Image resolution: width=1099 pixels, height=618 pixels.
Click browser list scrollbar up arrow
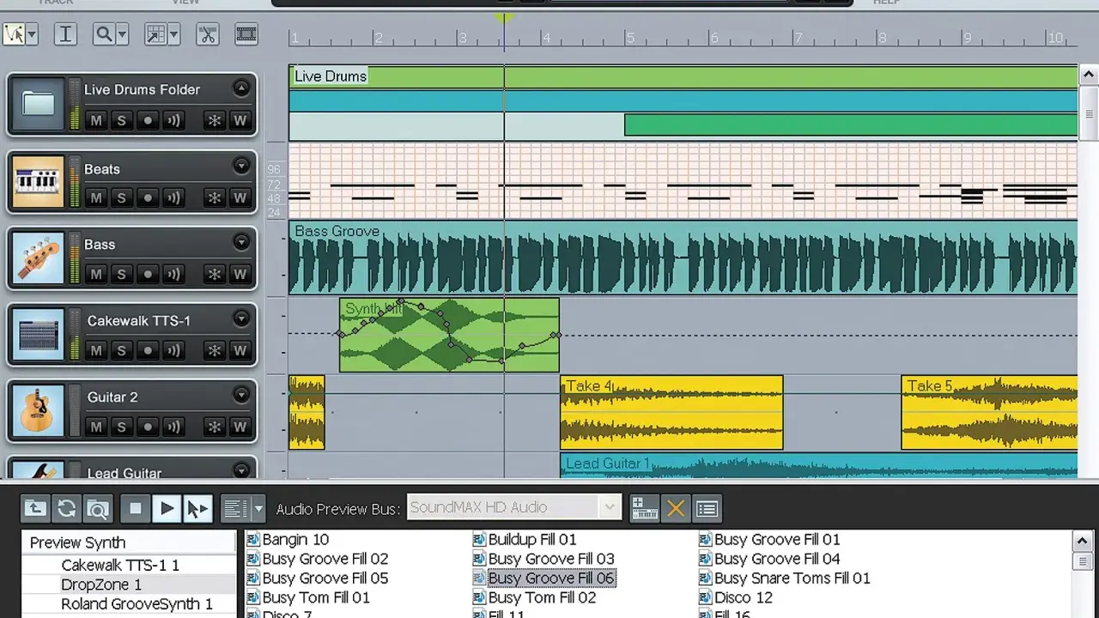pos(1083,542)
